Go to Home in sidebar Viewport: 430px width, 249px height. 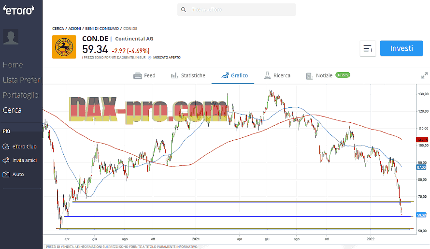click(13, 65)
